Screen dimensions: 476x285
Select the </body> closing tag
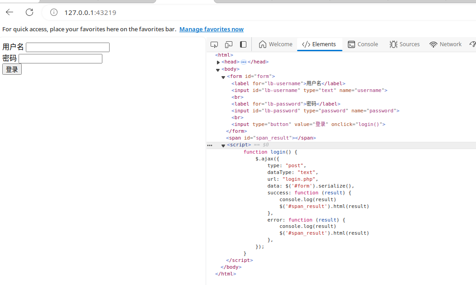click(x=231, y=267)
